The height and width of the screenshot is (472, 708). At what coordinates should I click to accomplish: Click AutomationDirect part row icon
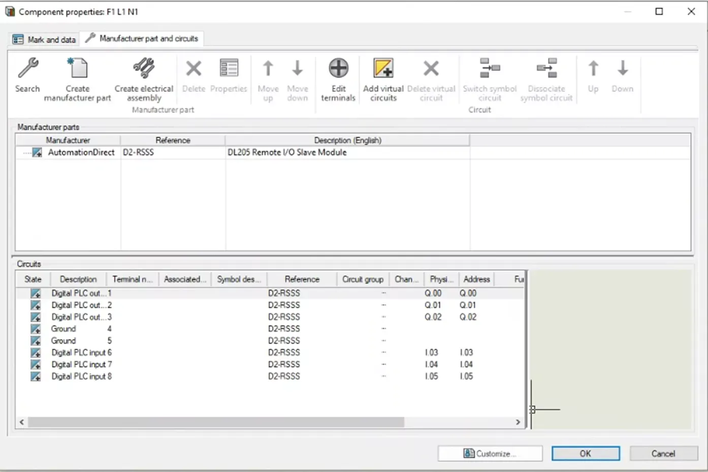[x=37, y=152]
